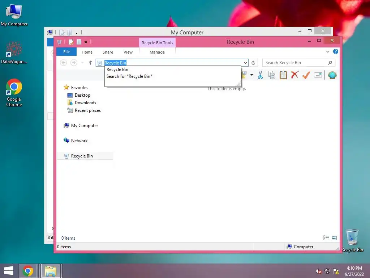Click the network tray icon
The height and width of the screenshot is (278, 370).
[x=327, y=271]
